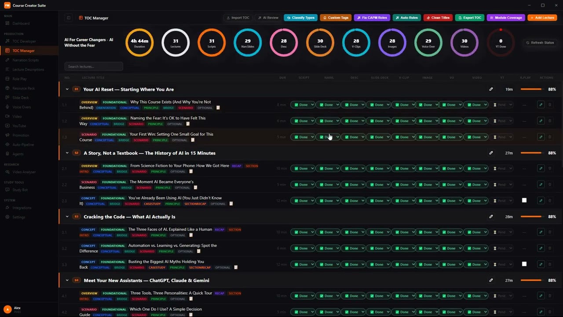563x317 pixels.
Task: Open TOC Developer in the sidebar
Action: click(29, 41)
